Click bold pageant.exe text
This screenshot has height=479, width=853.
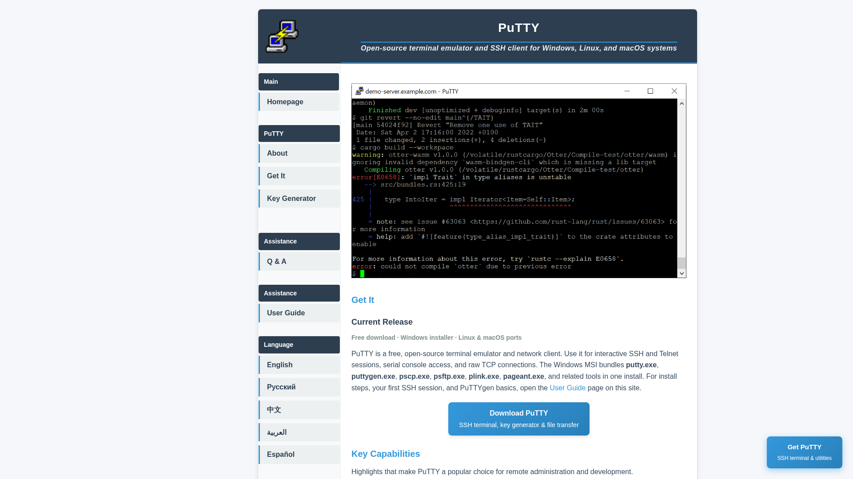(523, 377)
